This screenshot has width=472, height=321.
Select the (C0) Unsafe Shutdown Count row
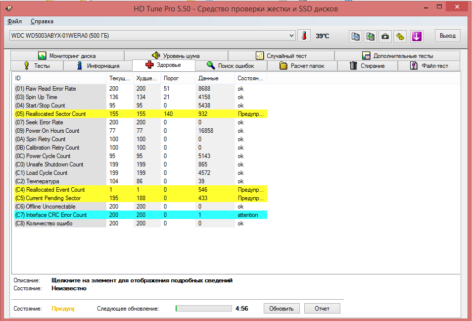tap(141, 164)
